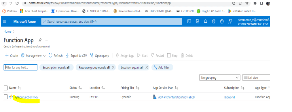Click the Dynamic pricing tier cell
The image size is (292, 112).
click(x=126, y=97)
